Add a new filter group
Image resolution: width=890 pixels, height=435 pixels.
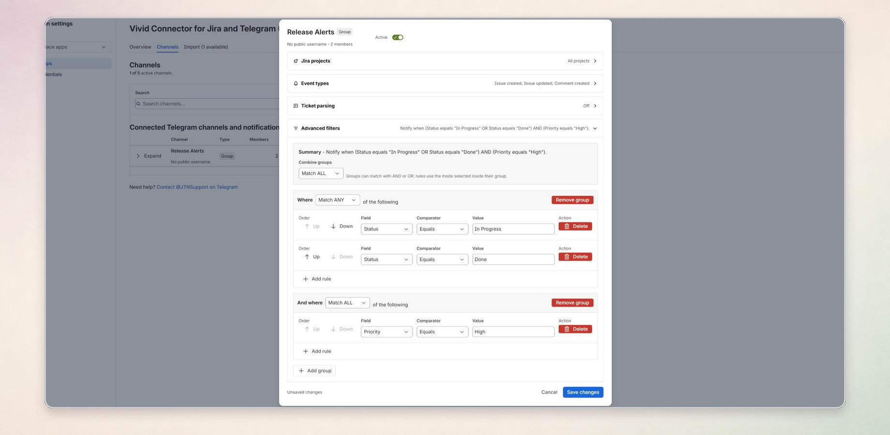coord(314,371)
